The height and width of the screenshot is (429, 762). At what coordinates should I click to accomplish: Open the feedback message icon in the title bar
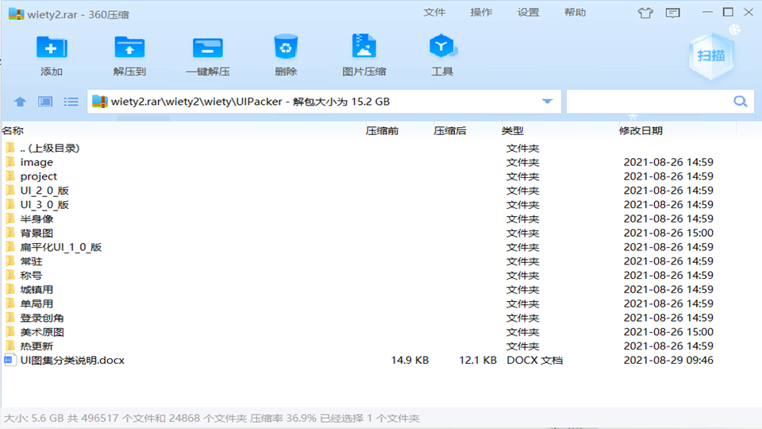tap(672, 14)
